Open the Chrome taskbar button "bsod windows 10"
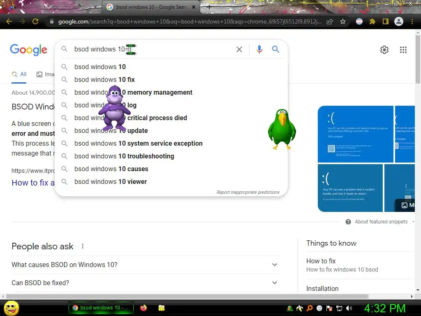The width and height of the screenshot is (421, 316). pyautogui.click(x=101, y=308)
